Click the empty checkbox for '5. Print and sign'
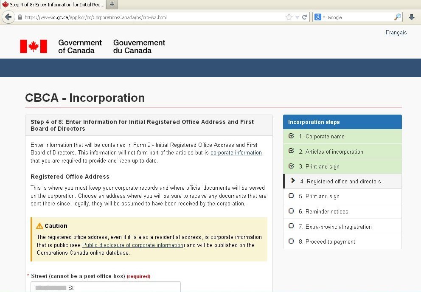Image resolution: width=421 pixels, height=292 pixels. point(291,196)
